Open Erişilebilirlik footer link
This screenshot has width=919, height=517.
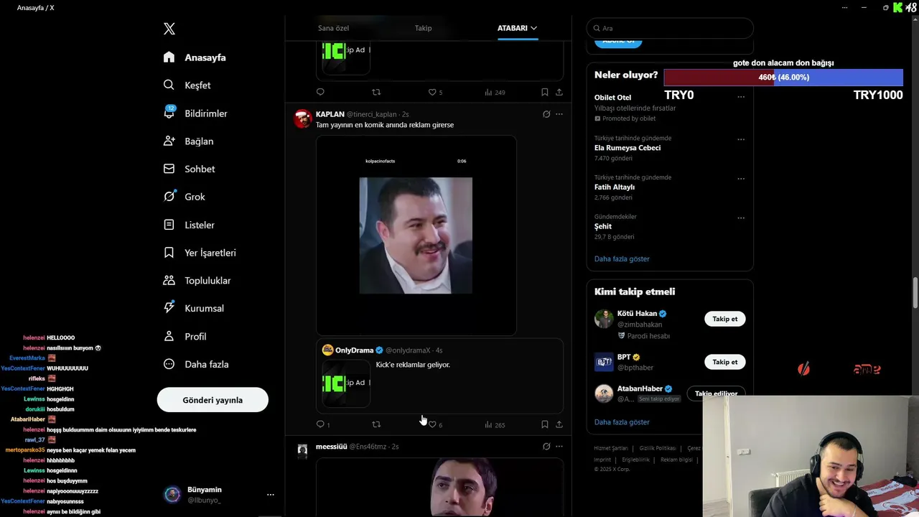point(635,460)
